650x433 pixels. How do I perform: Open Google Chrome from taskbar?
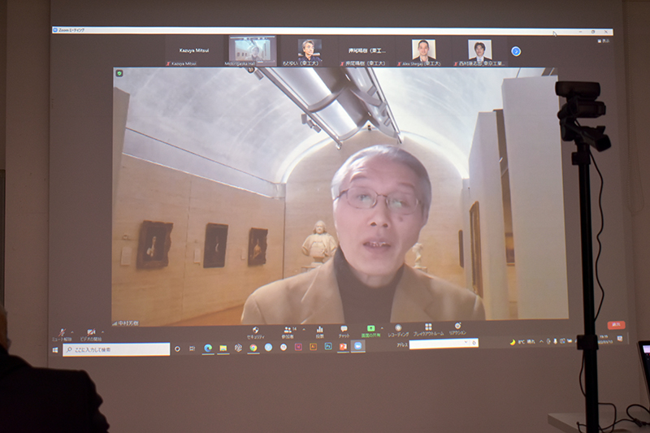coord(253,348)
